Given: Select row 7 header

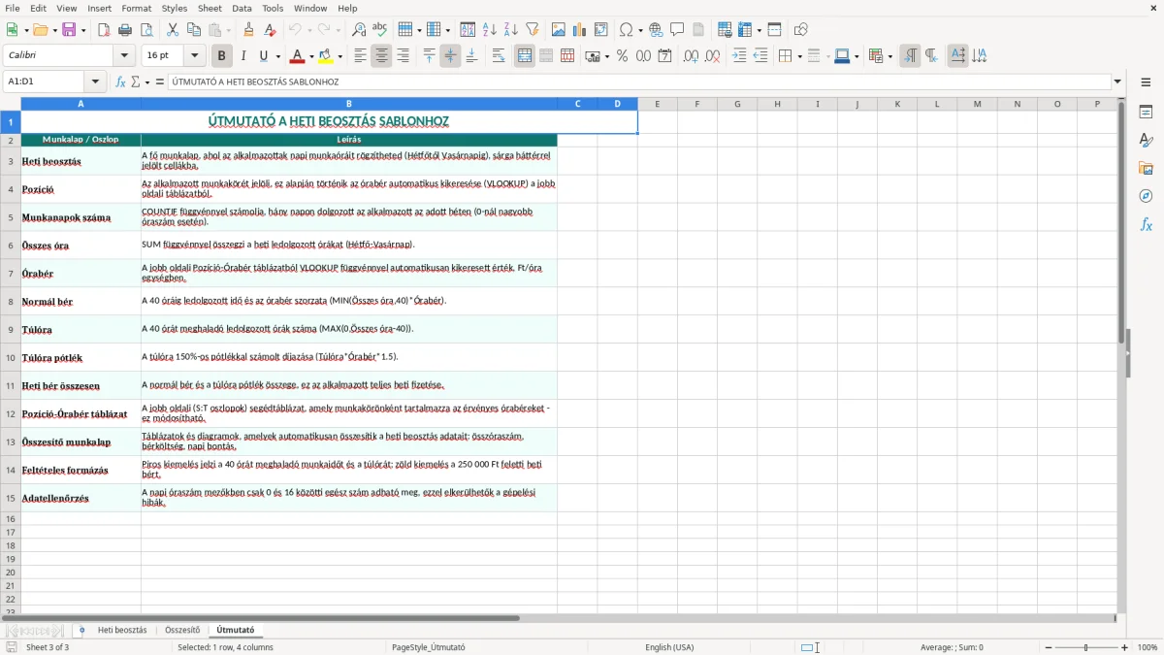Looking at the screenshot, I should 11,274.
